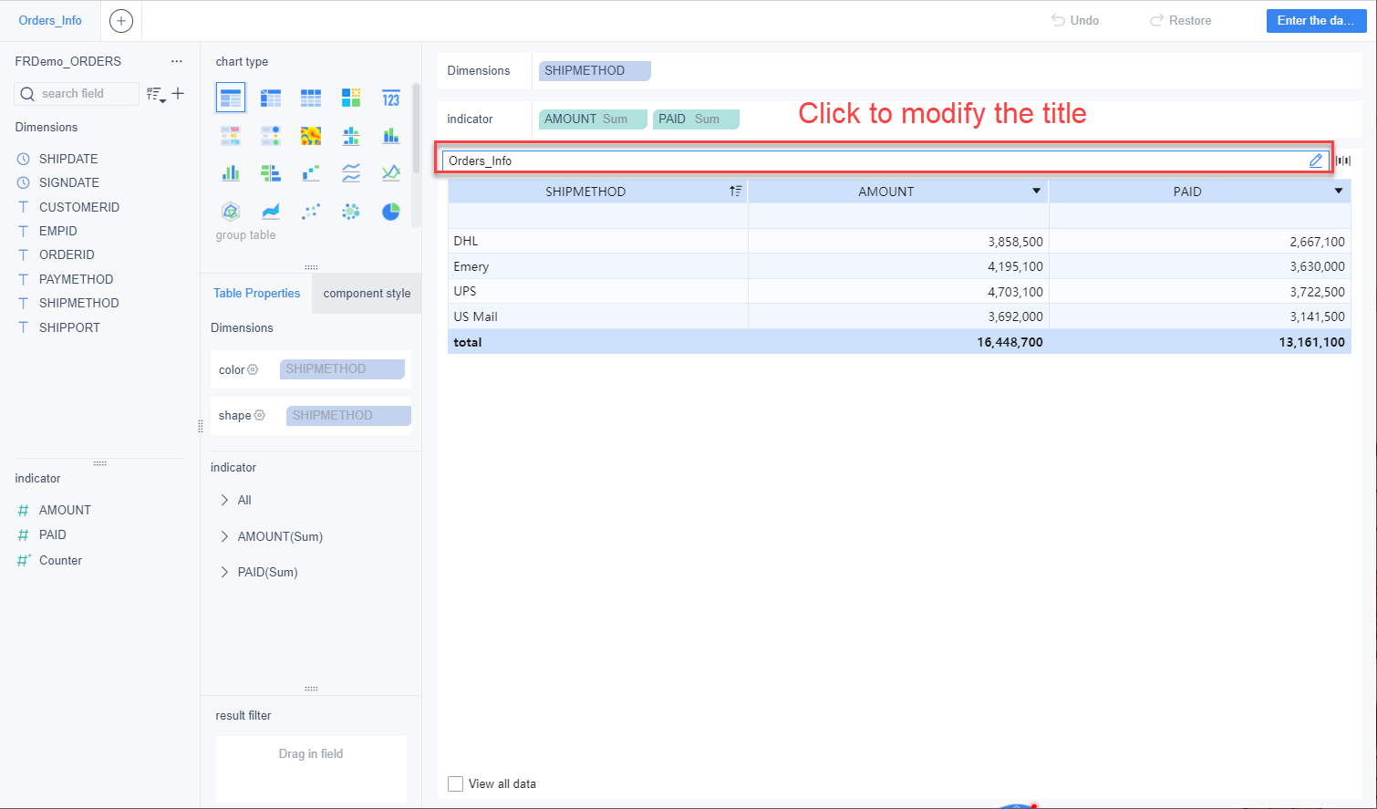Add a new component tab with plus
This screenshot has width=1377, height=809.
tap(121, 21)
